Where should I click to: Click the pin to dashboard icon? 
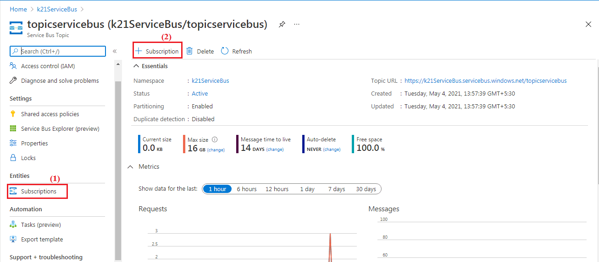[x=282, y=25]
